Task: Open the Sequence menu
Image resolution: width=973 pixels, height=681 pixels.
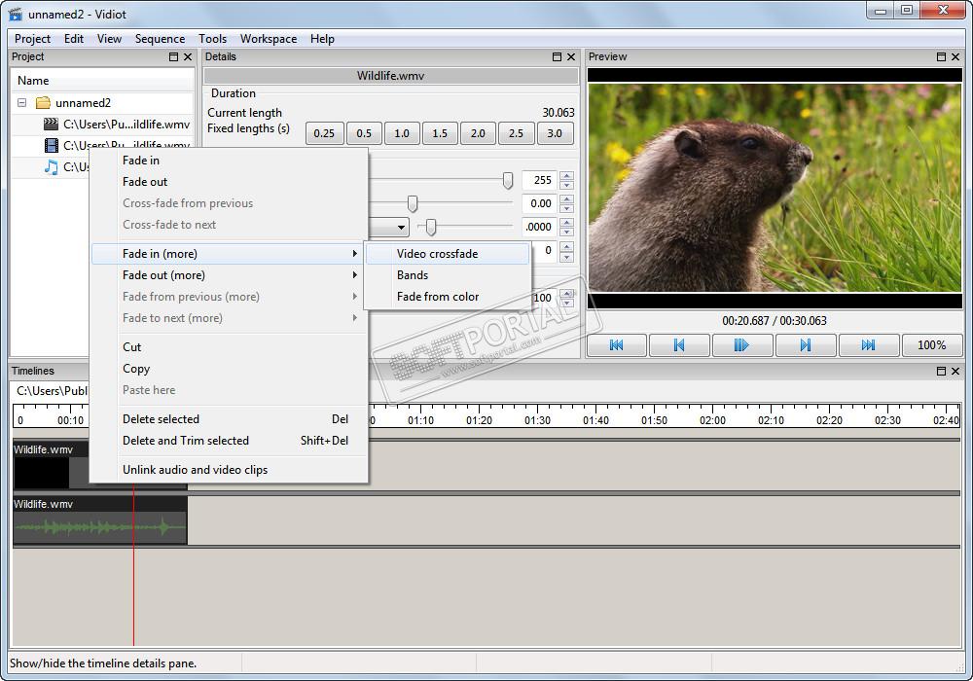Action: 160,39
